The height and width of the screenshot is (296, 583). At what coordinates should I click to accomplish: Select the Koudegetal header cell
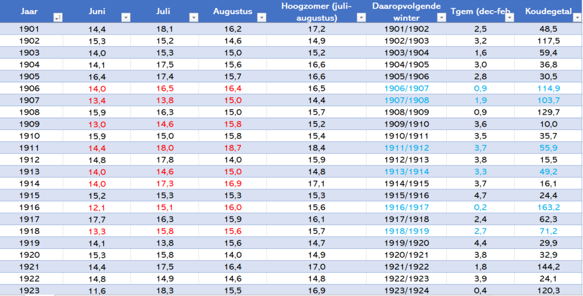coord(549,11)
